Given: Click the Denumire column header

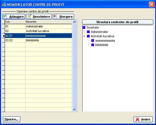Looking at the screenshot, I should coord(48,22).
